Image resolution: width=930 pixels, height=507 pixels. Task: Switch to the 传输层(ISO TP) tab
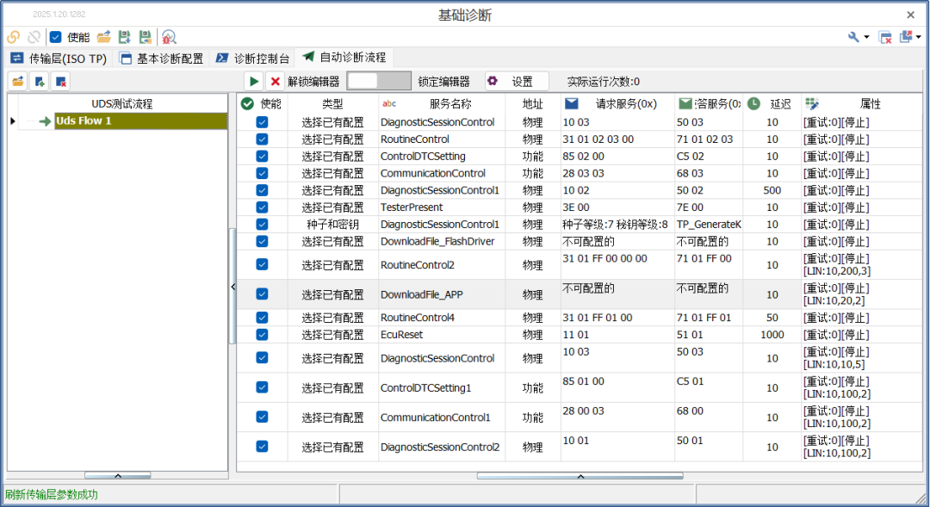coord(59,59)
